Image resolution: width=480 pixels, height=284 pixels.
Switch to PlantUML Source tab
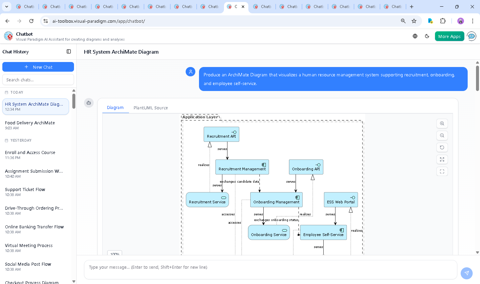[151, 108]
